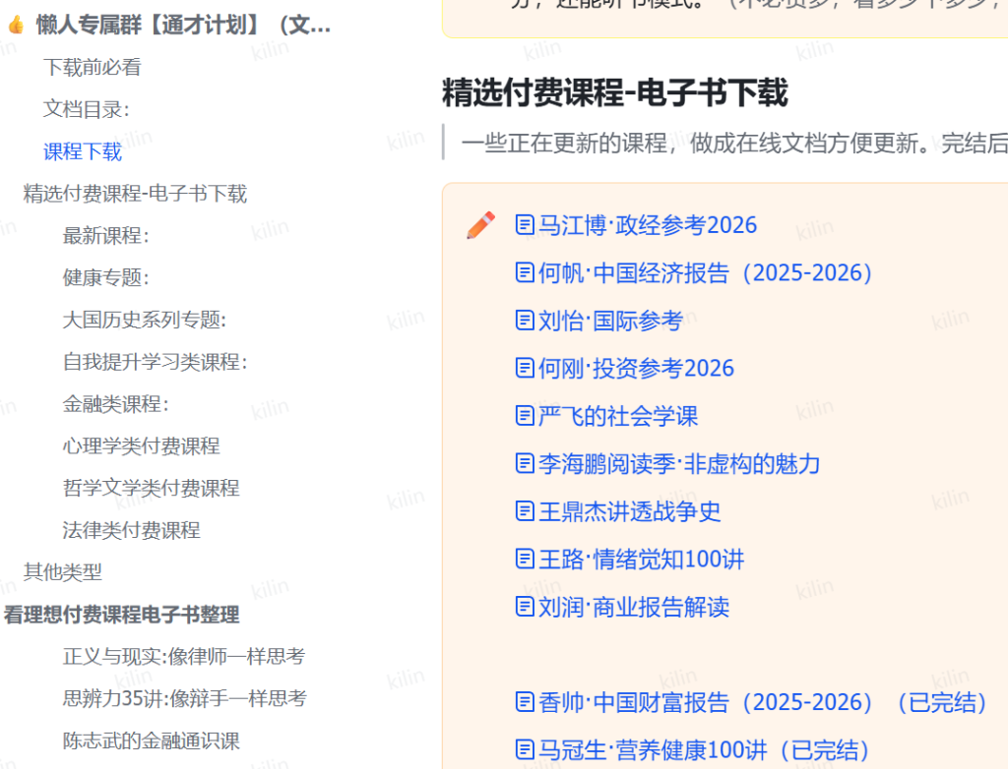Click the document icon before 严飞的社会学课

click(524, 416)
